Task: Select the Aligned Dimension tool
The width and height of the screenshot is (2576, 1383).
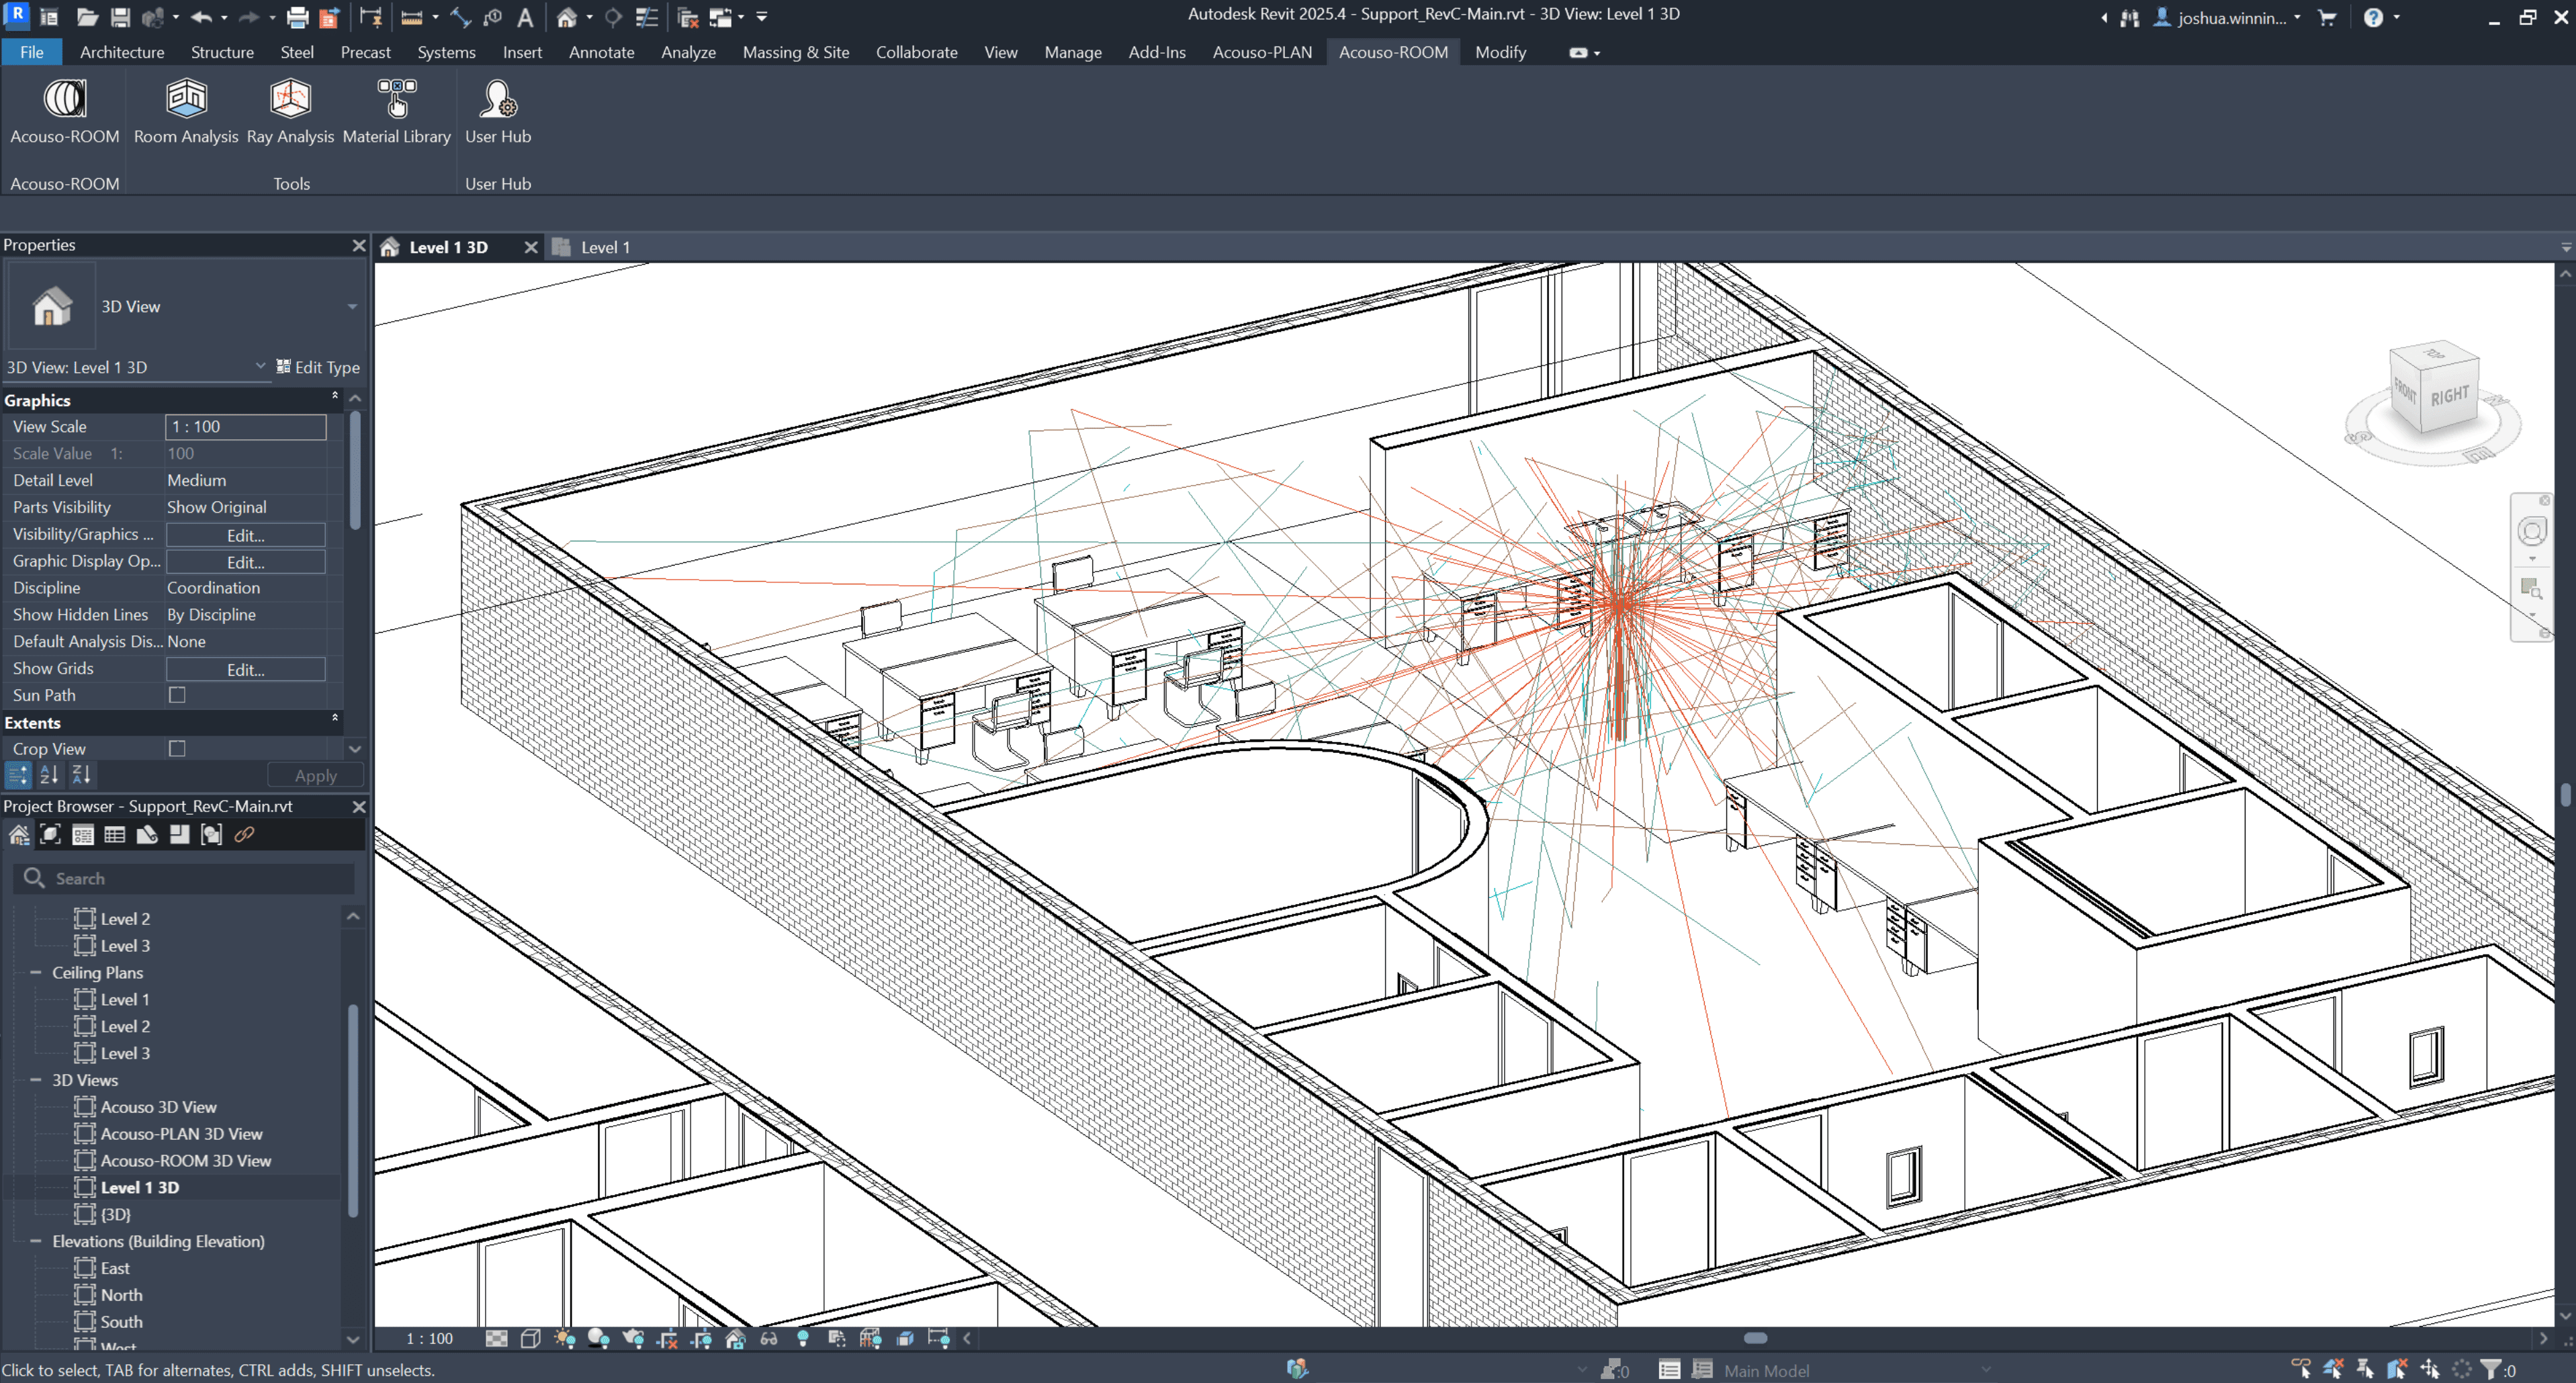Action: click(x=460, y=17)
